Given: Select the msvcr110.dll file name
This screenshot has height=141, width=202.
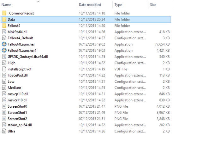Looking at the screenshot, I should [x=18, y=100].
